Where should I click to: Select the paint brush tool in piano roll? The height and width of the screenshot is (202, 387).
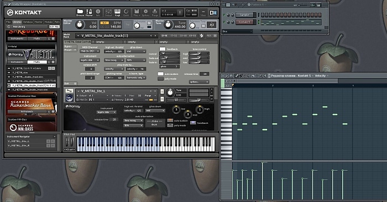(240, 76)
